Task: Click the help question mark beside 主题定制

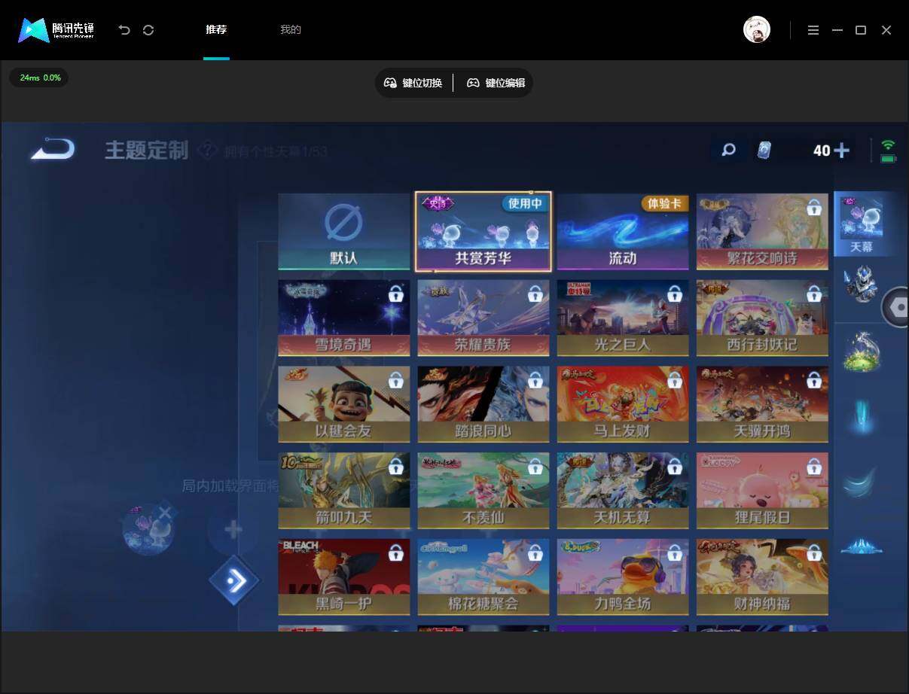Action: click(x=208, y=151)
